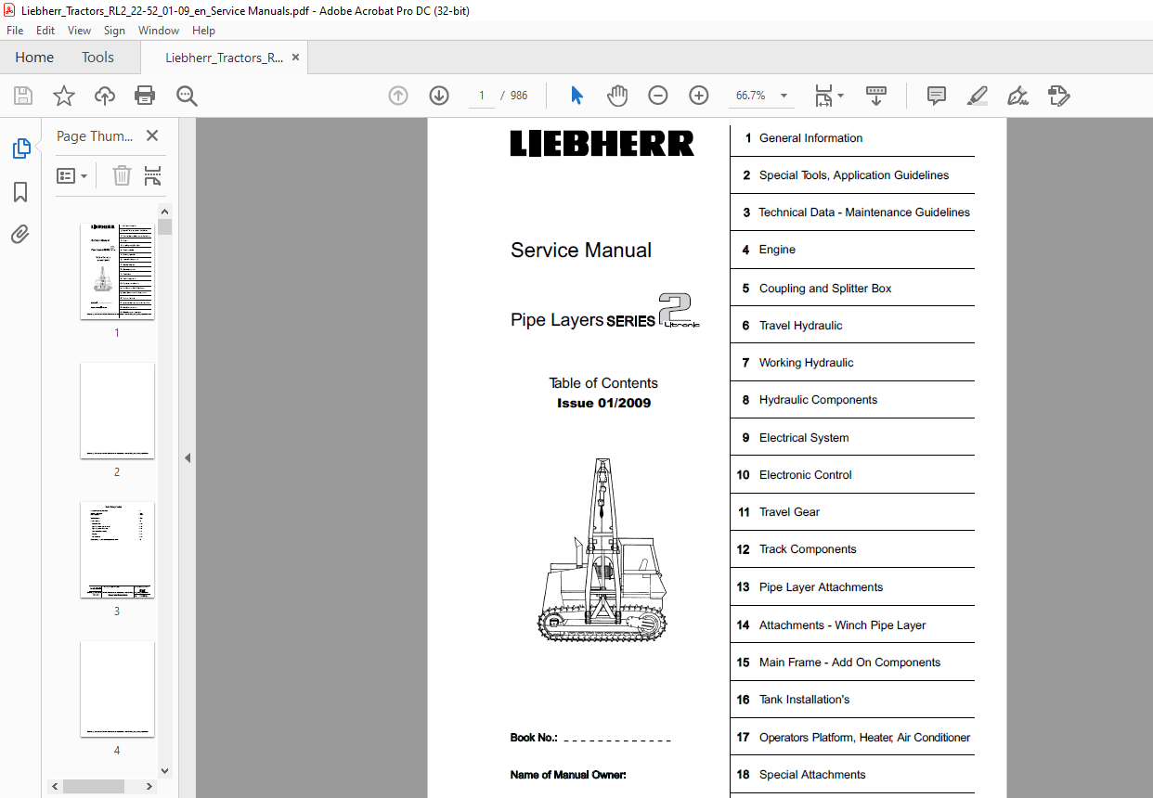Click the 'Hydraulic Components' entry

click(x=818, y=400)
